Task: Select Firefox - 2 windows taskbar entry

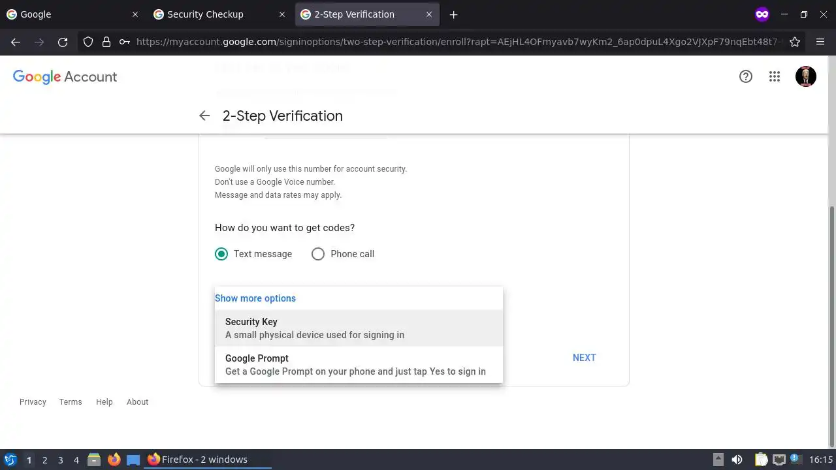Action: [208, 460]
